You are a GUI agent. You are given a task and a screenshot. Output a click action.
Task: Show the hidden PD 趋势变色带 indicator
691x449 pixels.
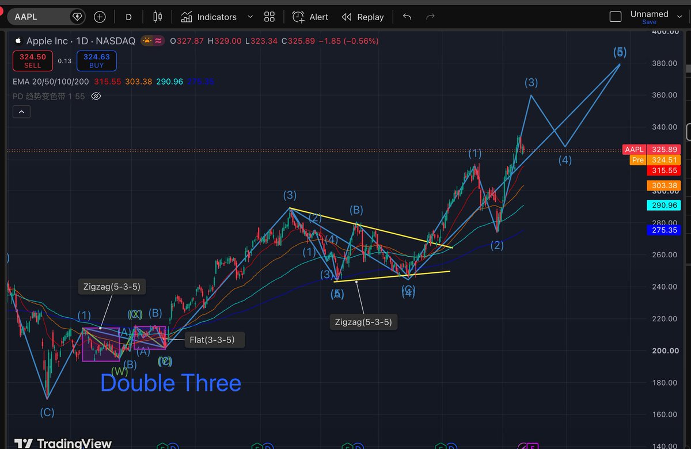(96, 96)
